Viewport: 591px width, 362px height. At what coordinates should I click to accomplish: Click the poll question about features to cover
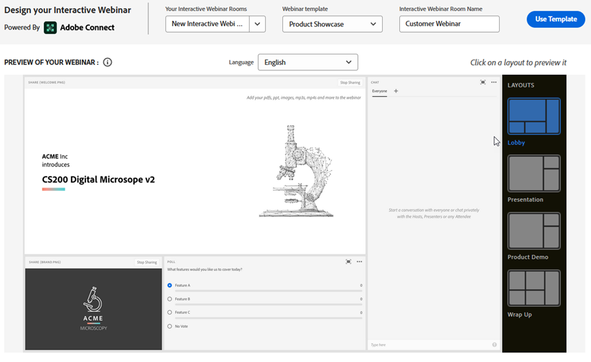point(205,269)
